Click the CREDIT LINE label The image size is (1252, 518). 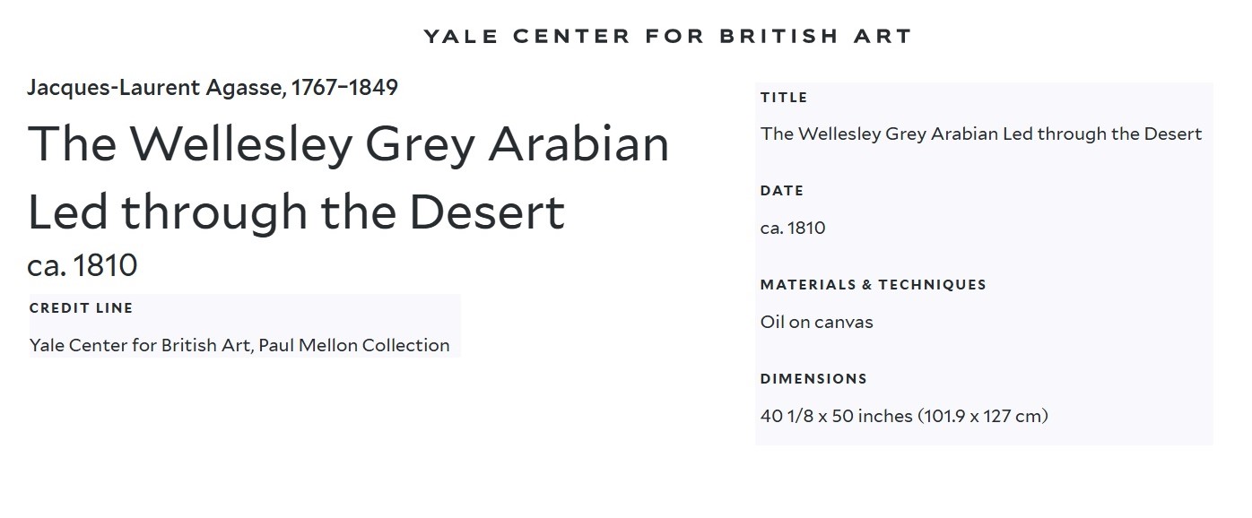pyautogui.click(x=81, y=308)
